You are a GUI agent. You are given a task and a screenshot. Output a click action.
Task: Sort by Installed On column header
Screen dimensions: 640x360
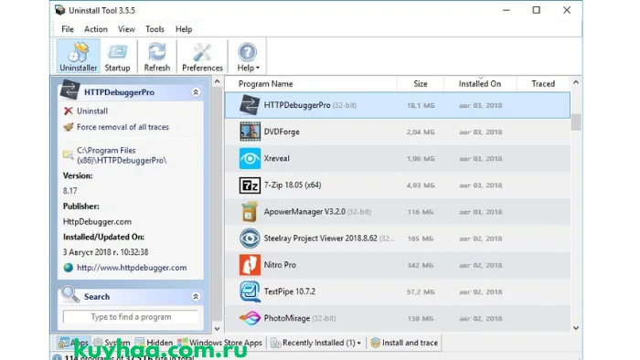tap(480, 83)
